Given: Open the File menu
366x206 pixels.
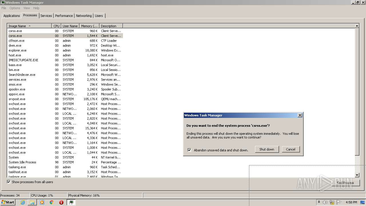Looking at the screenshot, I should click(4, 8).
